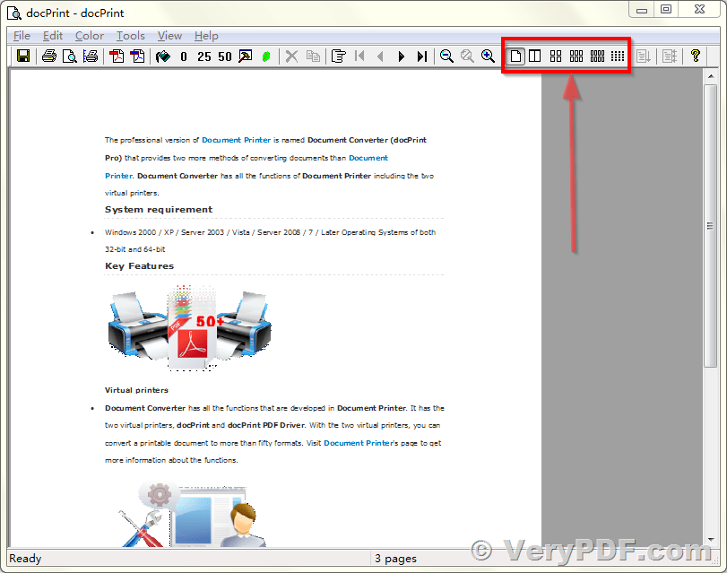
Task: Click the Help question mark icon
Action: pos(696,56)
